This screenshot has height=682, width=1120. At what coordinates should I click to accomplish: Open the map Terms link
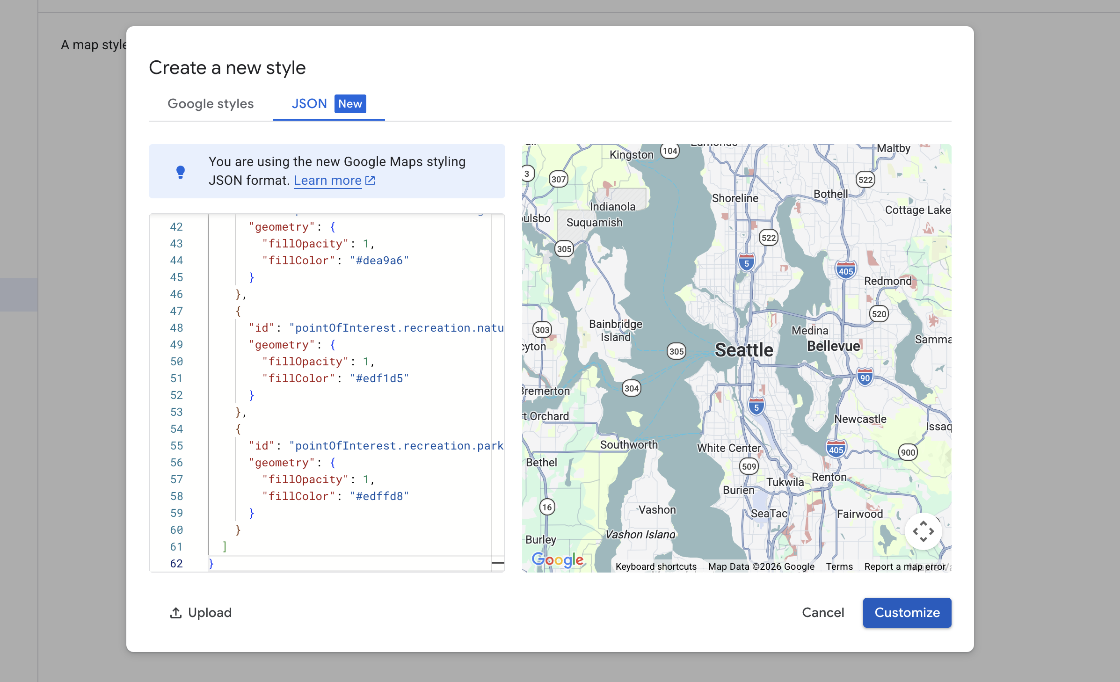pos(839,566)
